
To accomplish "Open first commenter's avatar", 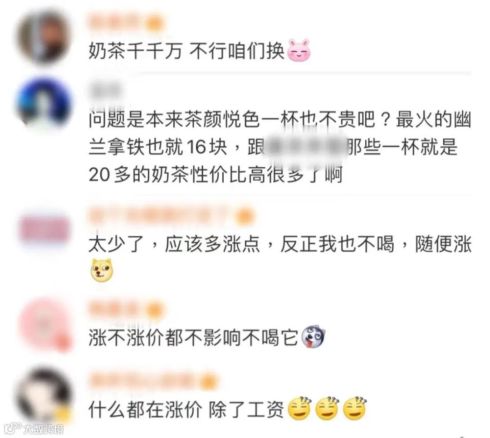I will pos(44,38).
